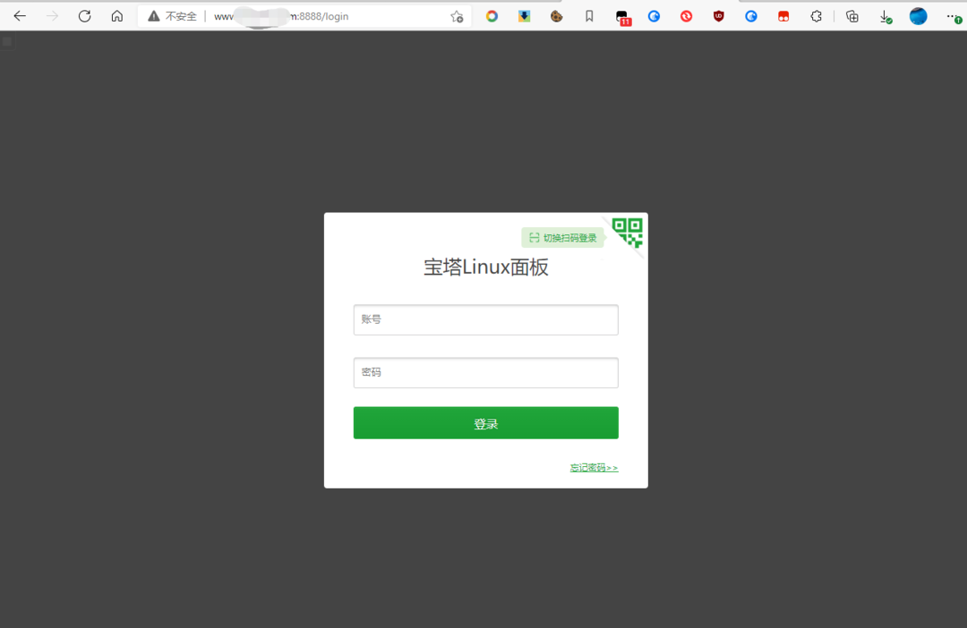Image resolution: width=967 pixels, height=628 pixels.
Task: Open the browser settings and more menu
Action: click(954, 17)
